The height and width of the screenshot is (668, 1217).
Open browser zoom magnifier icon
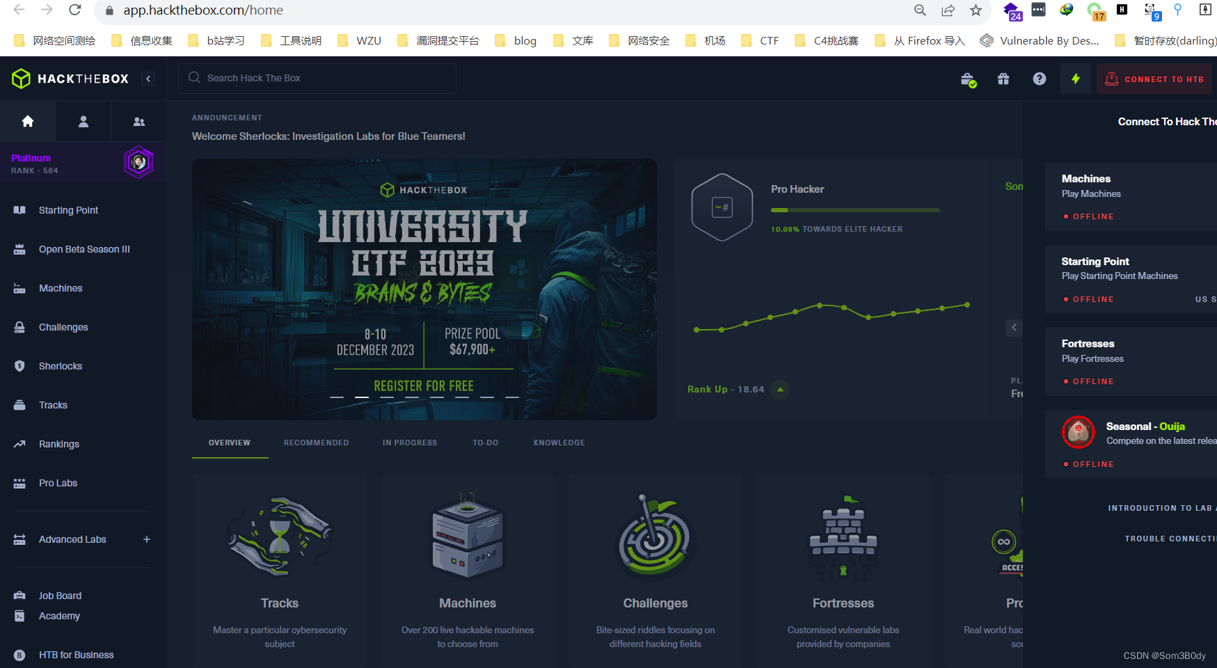pyautogui.click(x=920, y=10)
